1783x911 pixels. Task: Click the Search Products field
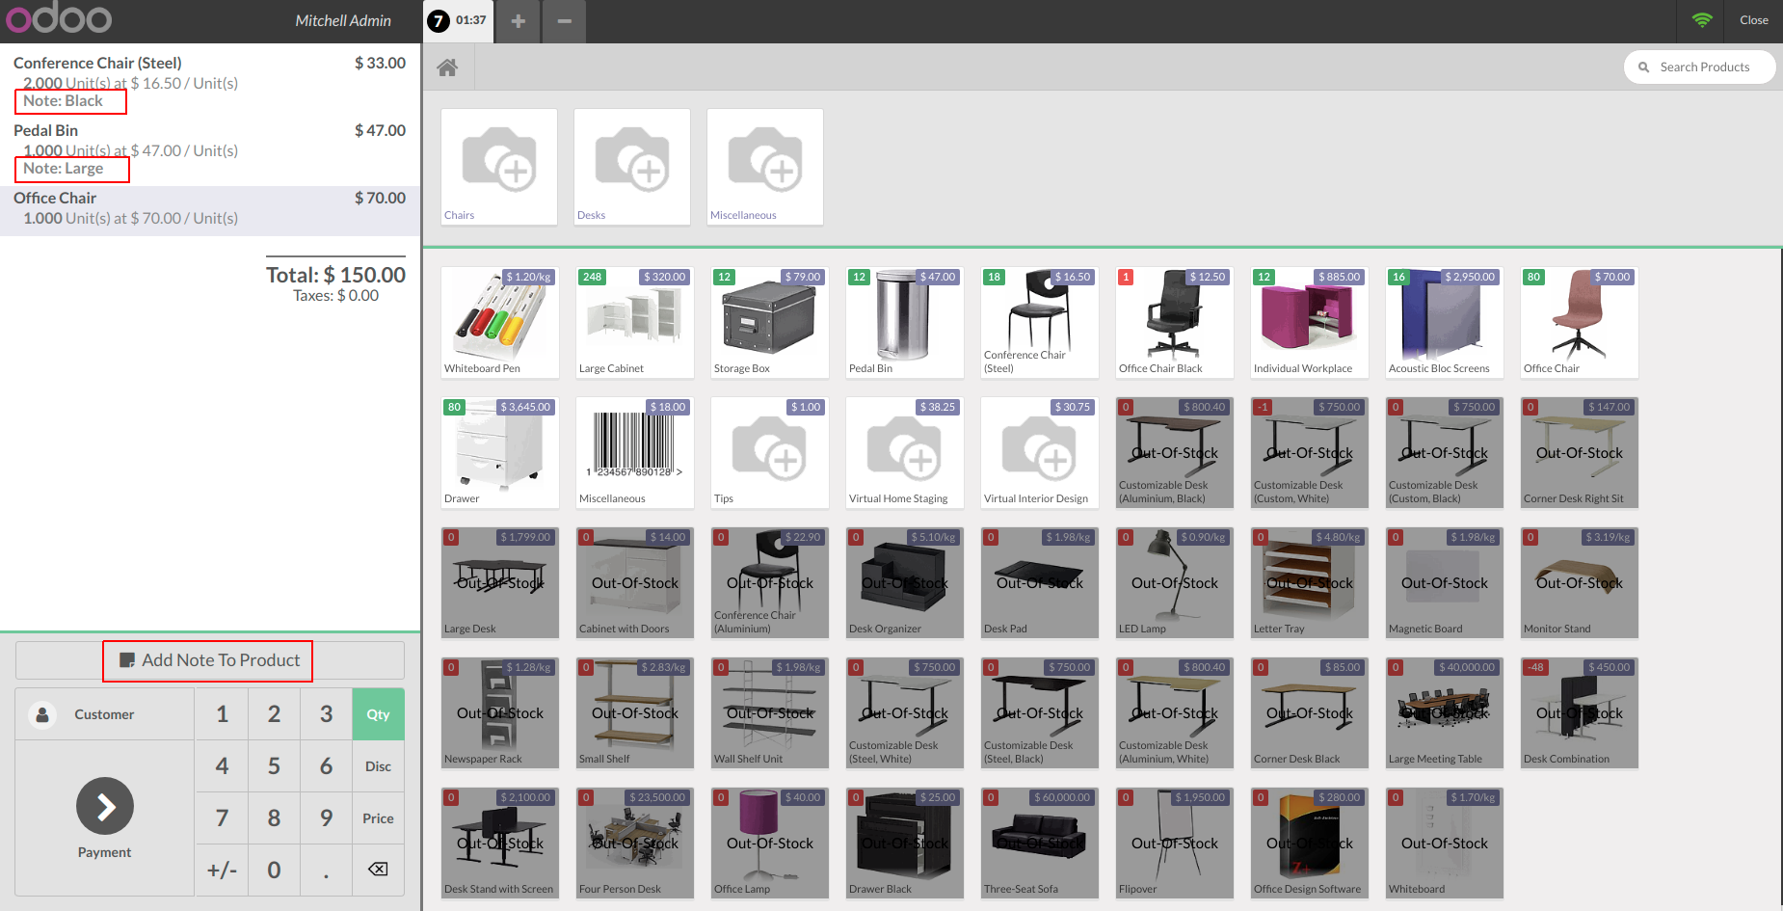[1699, 67]
